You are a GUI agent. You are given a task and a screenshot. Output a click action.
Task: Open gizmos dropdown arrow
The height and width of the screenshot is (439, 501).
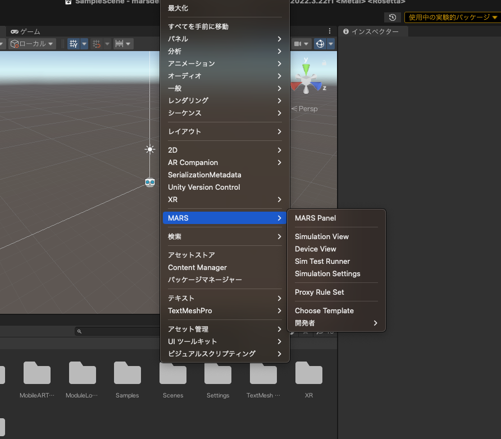click(331, 44)
